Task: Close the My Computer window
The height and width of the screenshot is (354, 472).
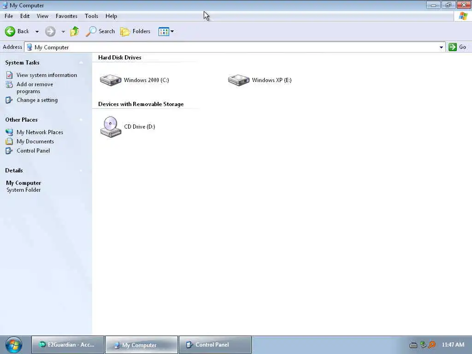Action: [464, 5]
